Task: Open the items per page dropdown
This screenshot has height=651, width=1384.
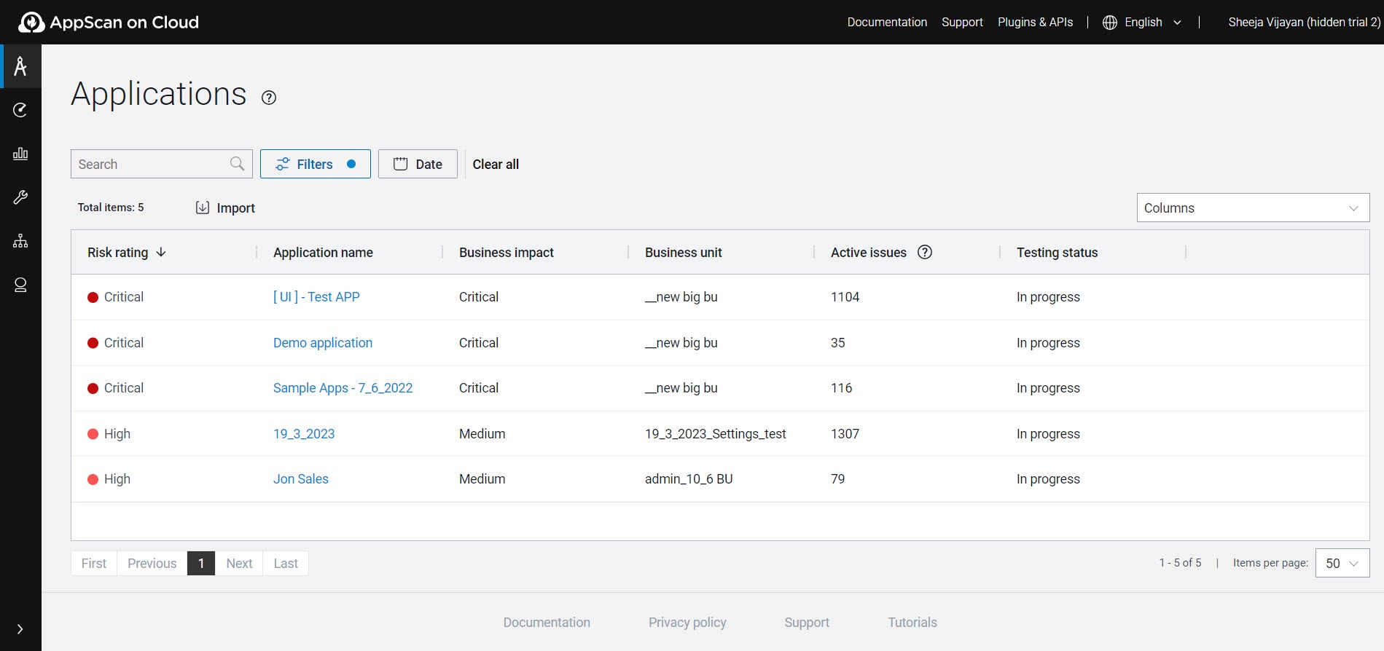Action: point(1342,563)
